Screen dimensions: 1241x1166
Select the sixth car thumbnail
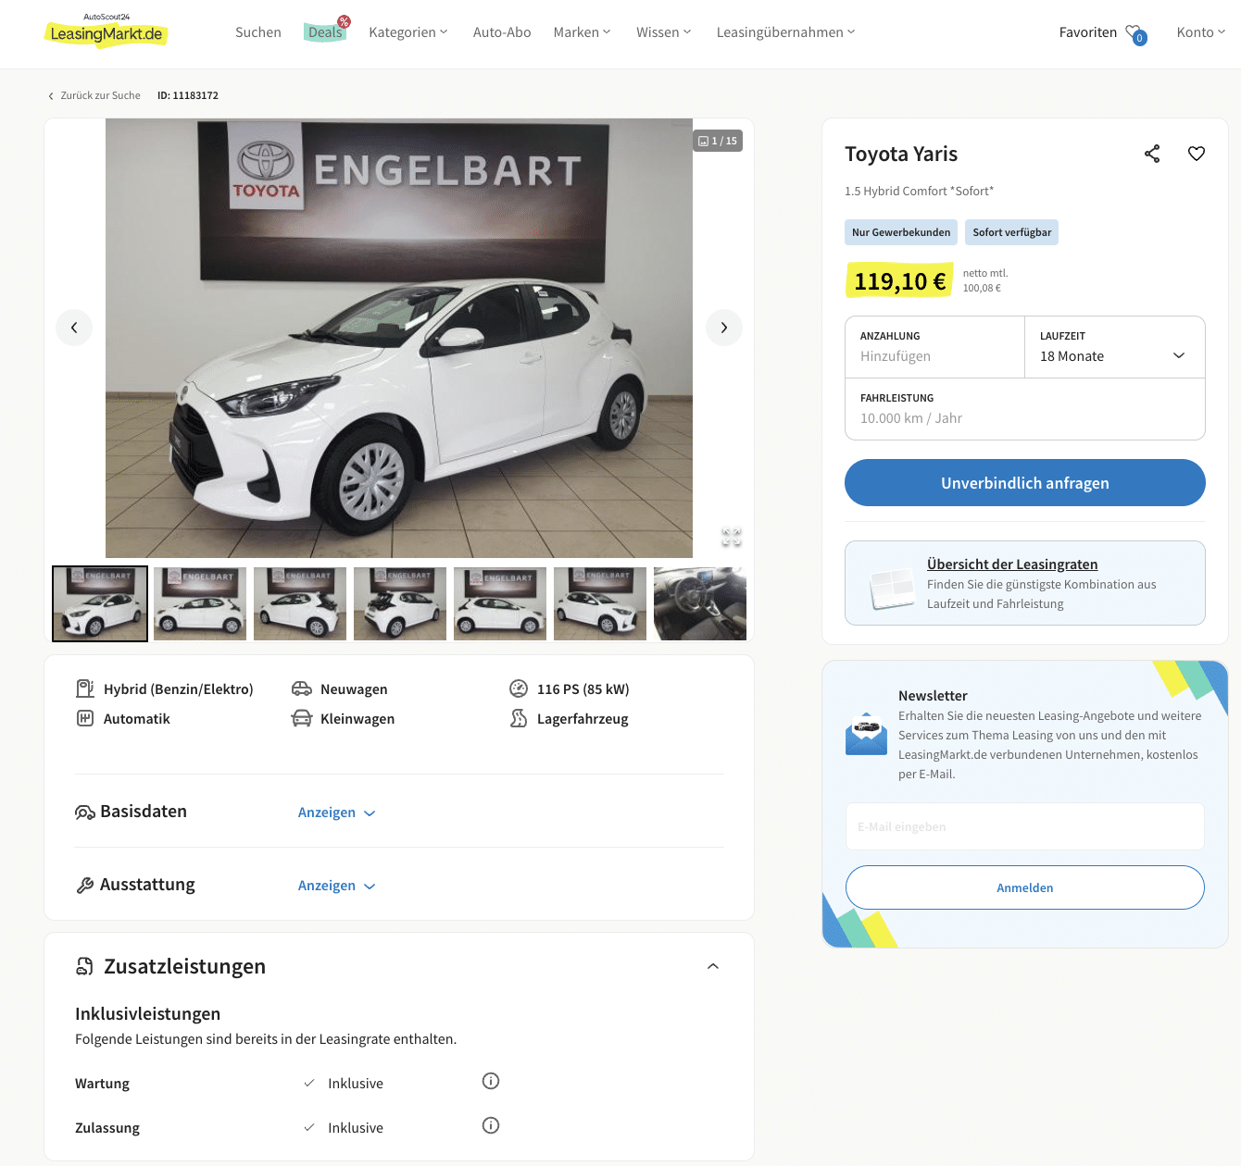click(600, 603)
